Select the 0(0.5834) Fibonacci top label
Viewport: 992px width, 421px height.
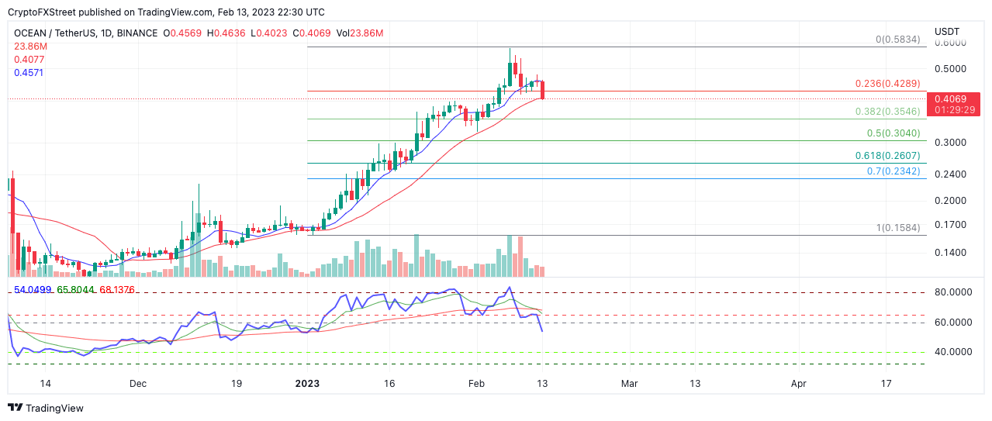[x=897, y=39]
